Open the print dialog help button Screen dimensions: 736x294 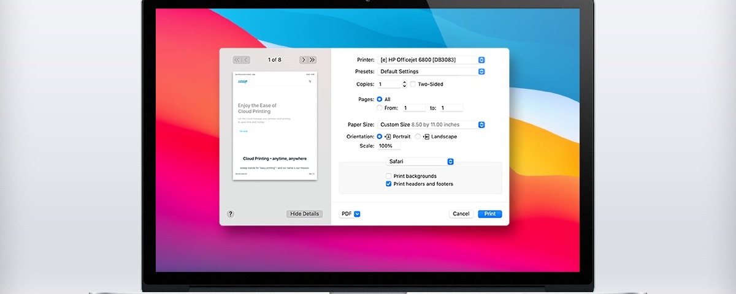tap(231, 214)
